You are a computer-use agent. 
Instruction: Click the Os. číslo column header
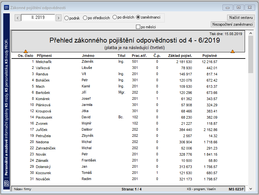[x=25, y=56]
